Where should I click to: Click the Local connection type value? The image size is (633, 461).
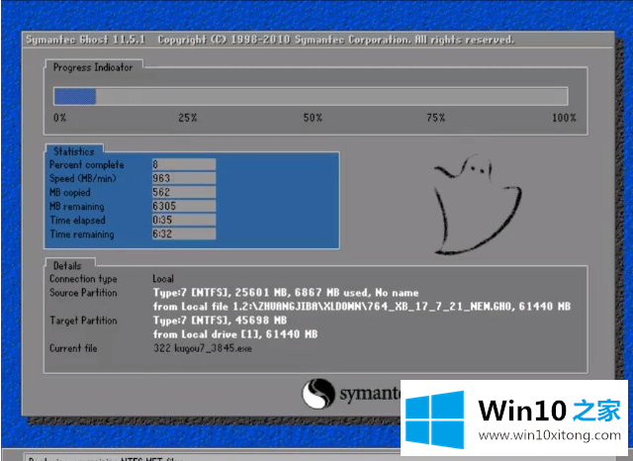[x=163, y=279]
